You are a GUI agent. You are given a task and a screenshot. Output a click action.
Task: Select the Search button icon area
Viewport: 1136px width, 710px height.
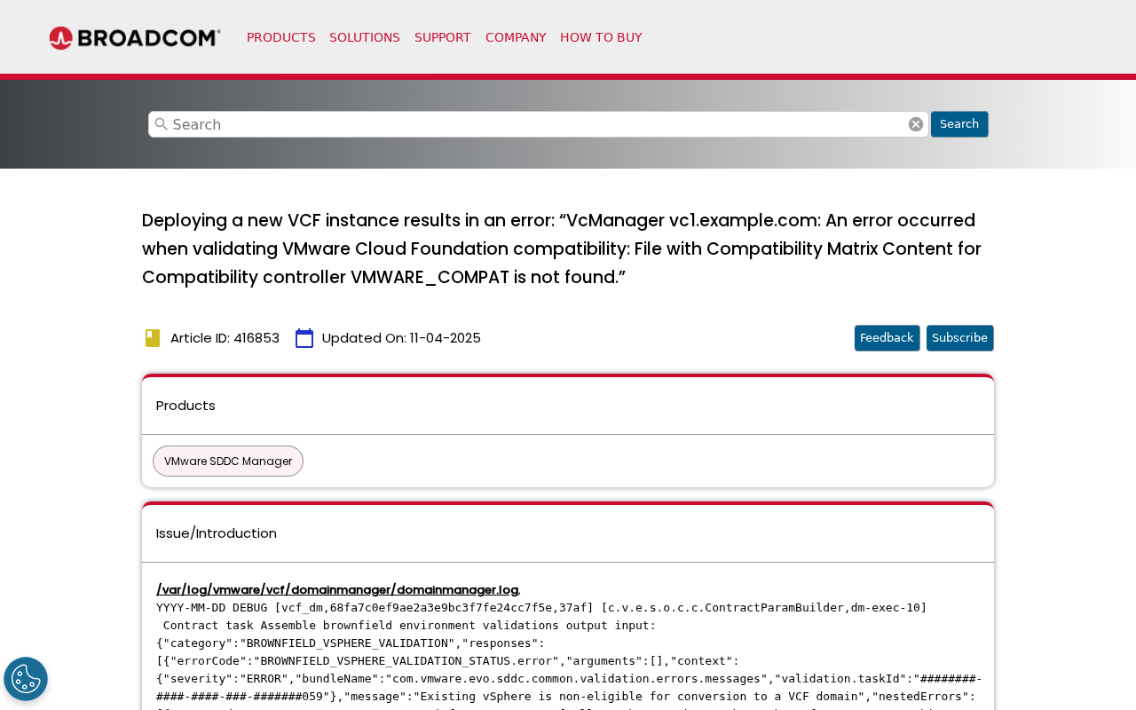click(959, 123)
